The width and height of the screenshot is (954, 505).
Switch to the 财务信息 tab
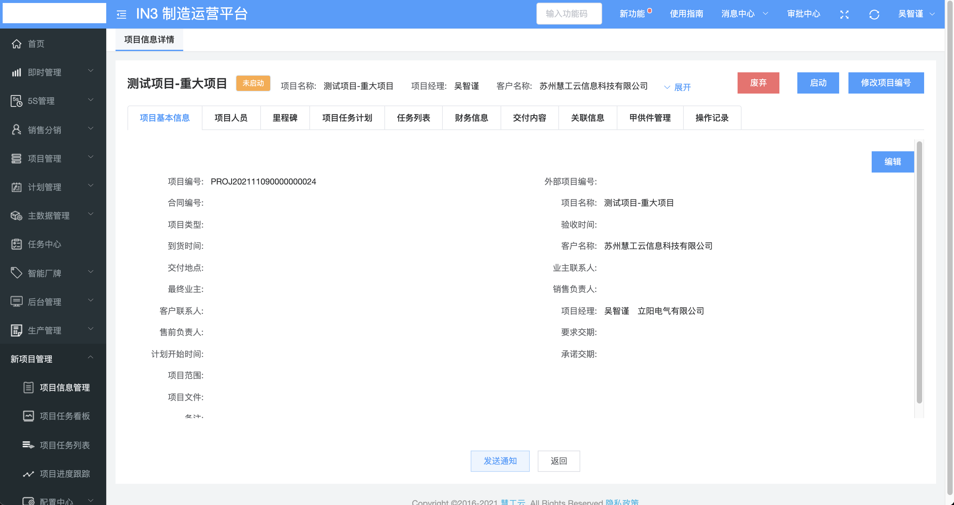coord(471,118)
